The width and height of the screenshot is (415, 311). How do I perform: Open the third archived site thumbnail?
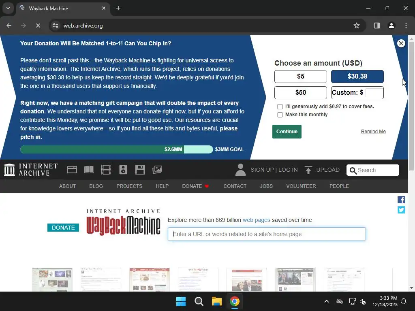[150, 279]
